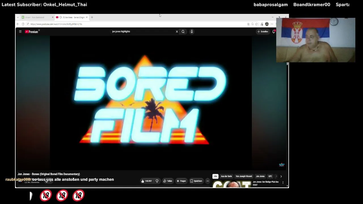Click the YouTube search magnifier button
Viewport: 363px width, 204px height.
coord(183,31)
